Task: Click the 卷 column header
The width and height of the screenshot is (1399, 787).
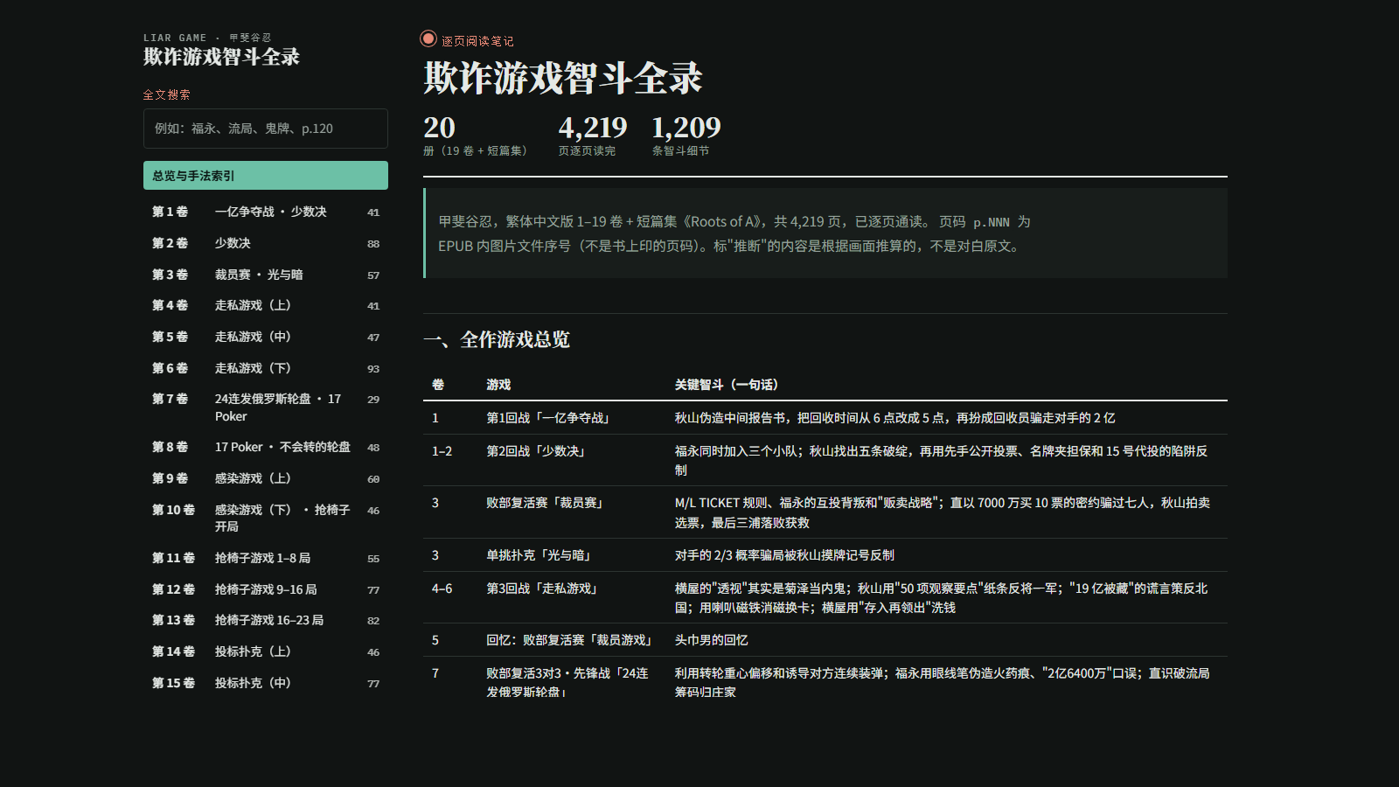Action: coord(438,385)
